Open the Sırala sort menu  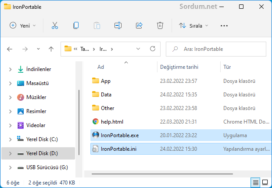tap(193, 26)
